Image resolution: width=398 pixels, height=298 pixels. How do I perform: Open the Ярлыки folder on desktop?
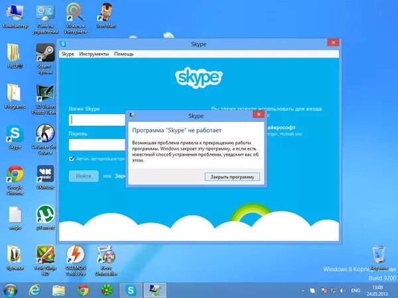pyautogui.click(x=15, y=258)
